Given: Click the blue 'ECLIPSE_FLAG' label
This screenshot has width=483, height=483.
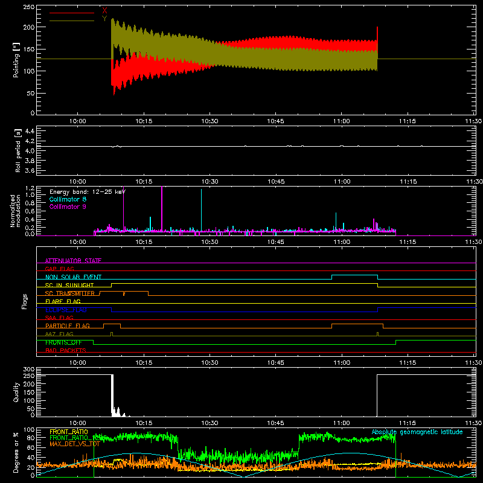Looking at the screenshot, I should click(66, 310).
